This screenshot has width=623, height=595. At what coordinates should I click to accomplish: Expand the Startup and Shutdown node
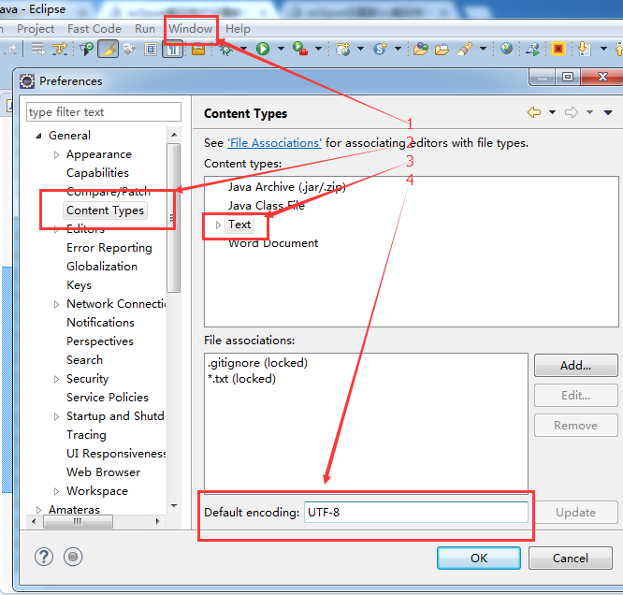pyautogui.click(x=56, y=416)
